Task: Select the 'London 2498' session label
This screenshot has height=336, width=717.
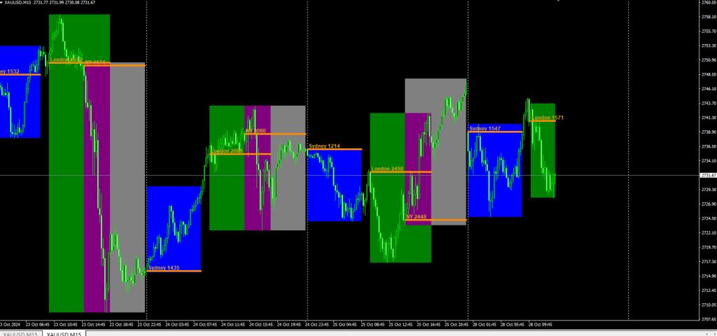Action: 387,169
